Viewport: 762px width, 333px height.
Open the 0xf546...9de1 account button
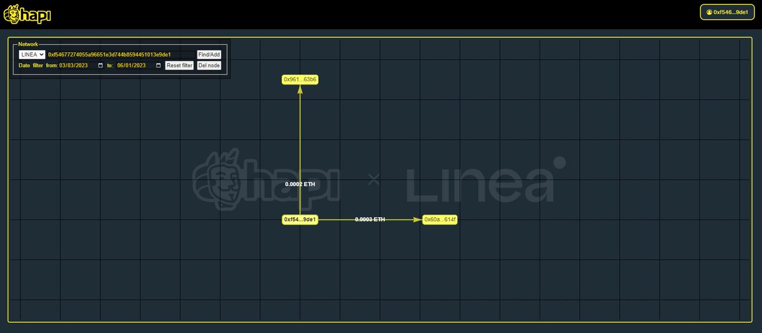point(728,12)
